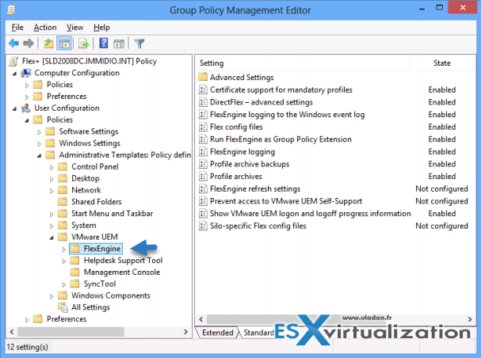Click the tree pane scroll right arrow

pos(185,332)
